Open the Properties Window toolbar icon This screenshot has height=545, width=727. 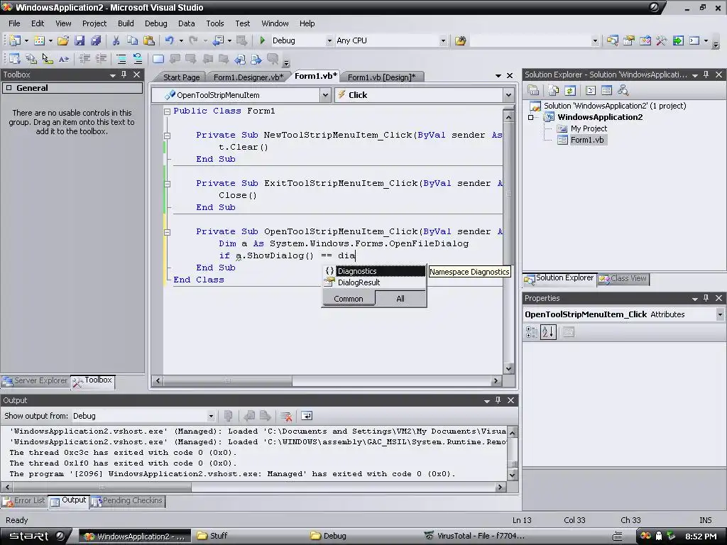click(629, 40)
